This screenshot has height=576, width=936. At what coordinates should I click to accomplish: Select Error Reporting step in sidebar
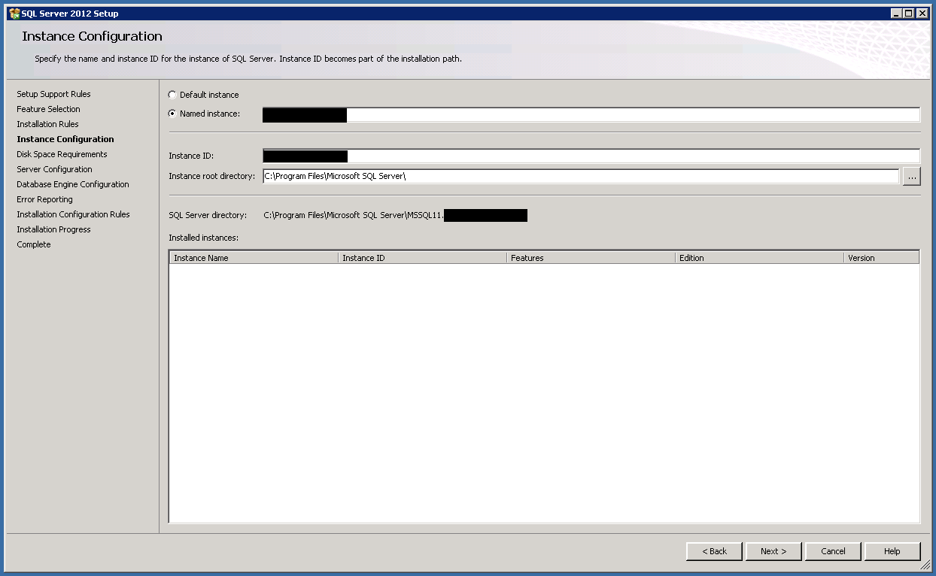coord(44,199)
